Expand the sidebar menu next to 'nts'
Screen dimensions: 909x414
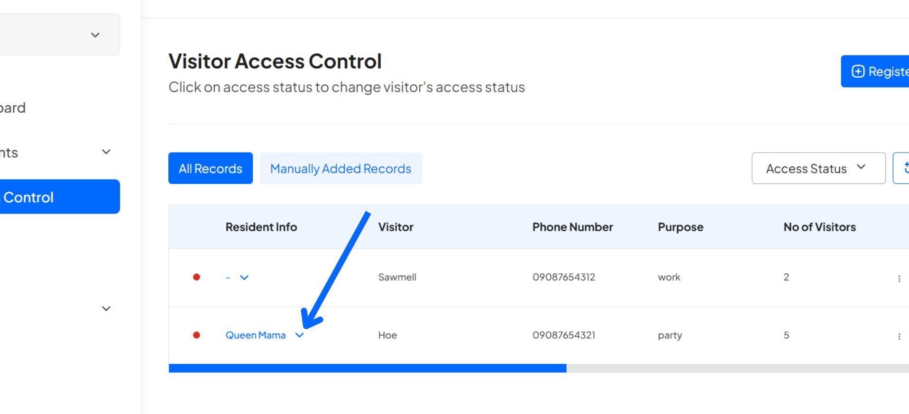(106, 151)
